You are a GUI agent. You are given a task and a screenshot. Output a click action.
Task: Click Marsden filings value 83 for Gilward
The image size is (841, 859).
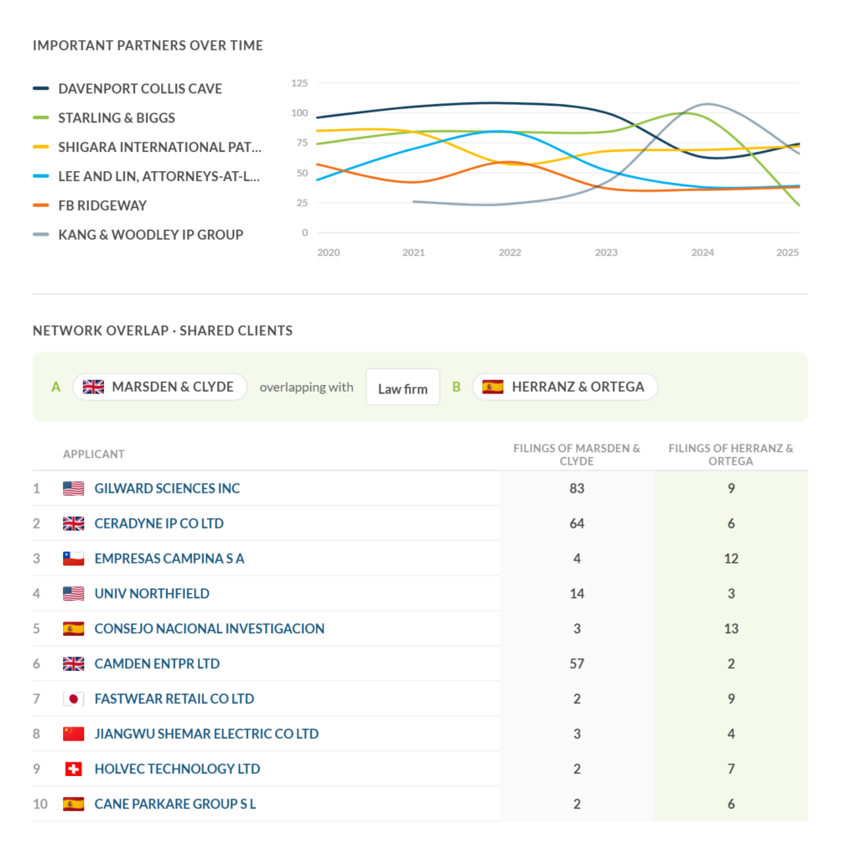(x=577, y=488)
